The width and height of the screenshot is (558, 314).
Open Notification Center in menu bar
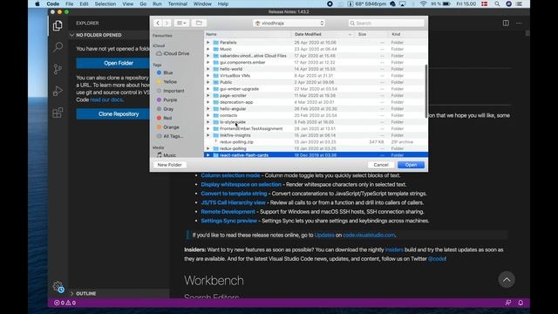(520, 3)
